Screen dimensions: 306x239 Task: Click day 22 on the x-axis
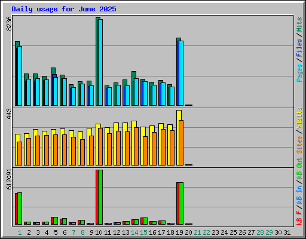(206, 232)
